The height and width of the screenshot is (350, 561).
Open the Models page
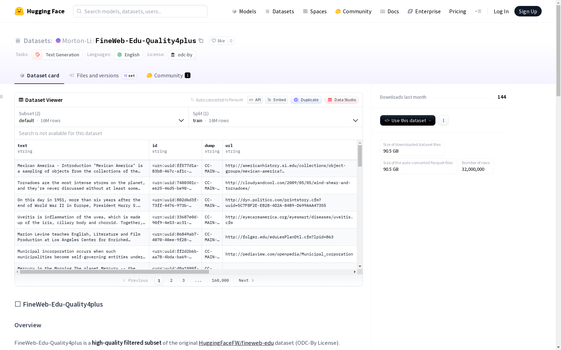[244, 11]
